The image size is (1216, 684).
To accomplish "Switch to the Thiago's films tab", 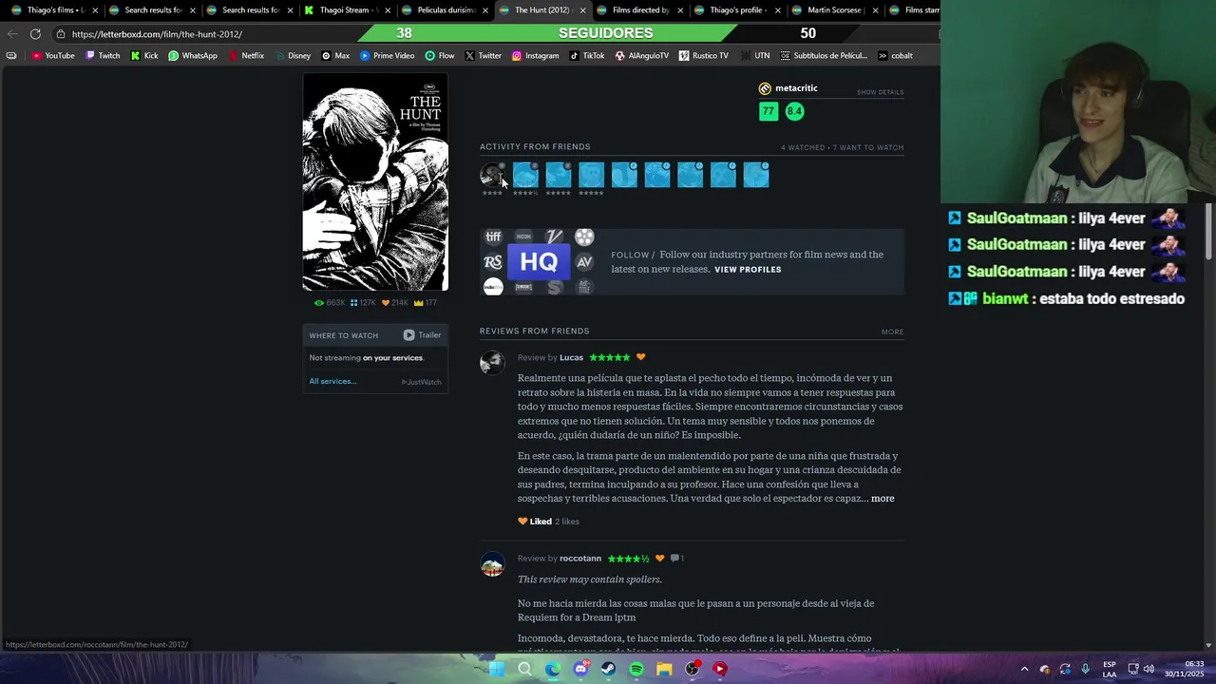I will [x=52, y=10].
